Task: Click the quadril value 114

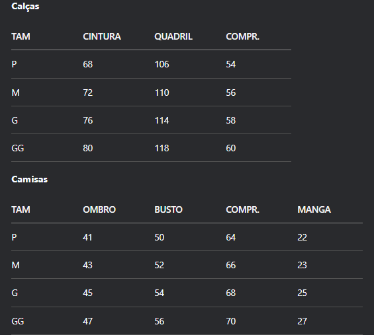Action: (162, 120)
